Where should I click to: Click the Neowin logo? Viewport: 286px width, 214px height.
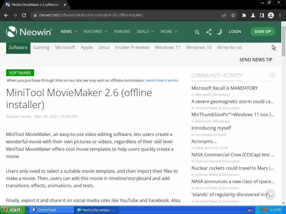tap(29, 32)
